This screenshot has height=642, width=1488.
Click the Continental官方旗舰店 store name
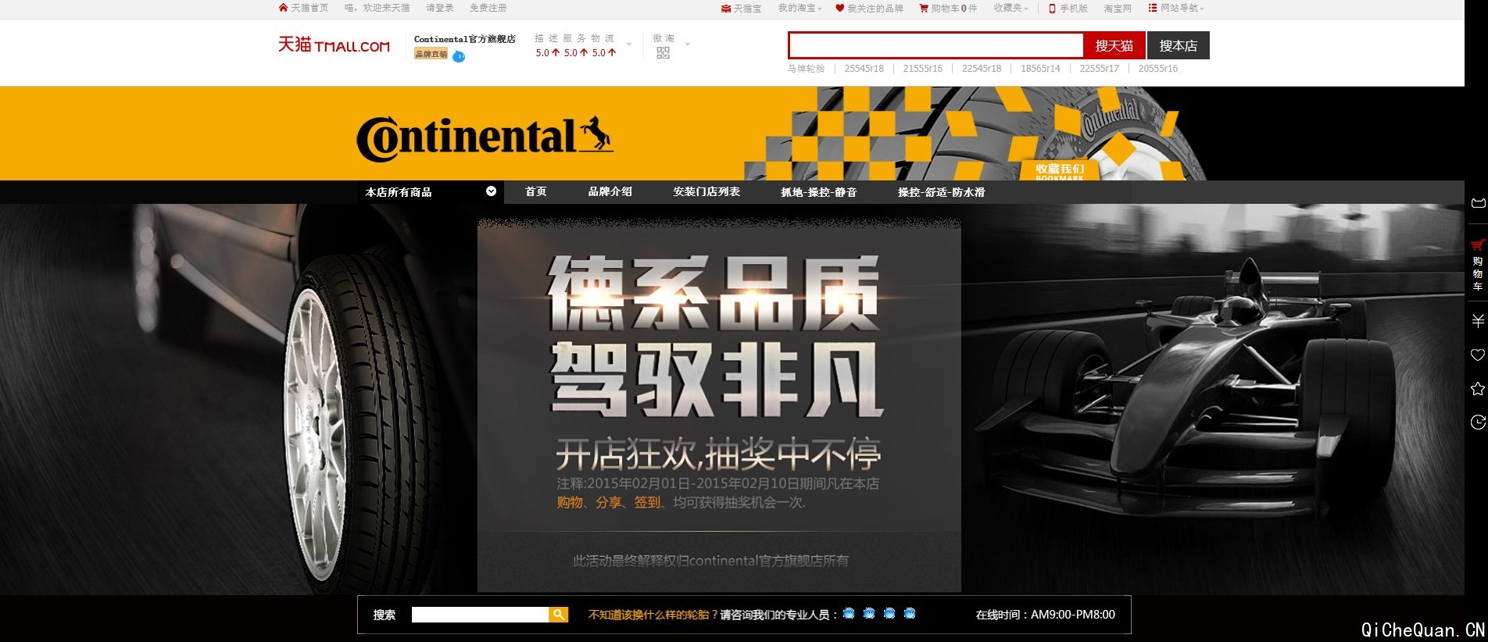pyautogui.click(x=465, y=39)
